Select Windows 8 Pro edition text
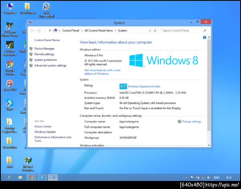This screenshot has height=189, width=241. coord(94,55)
